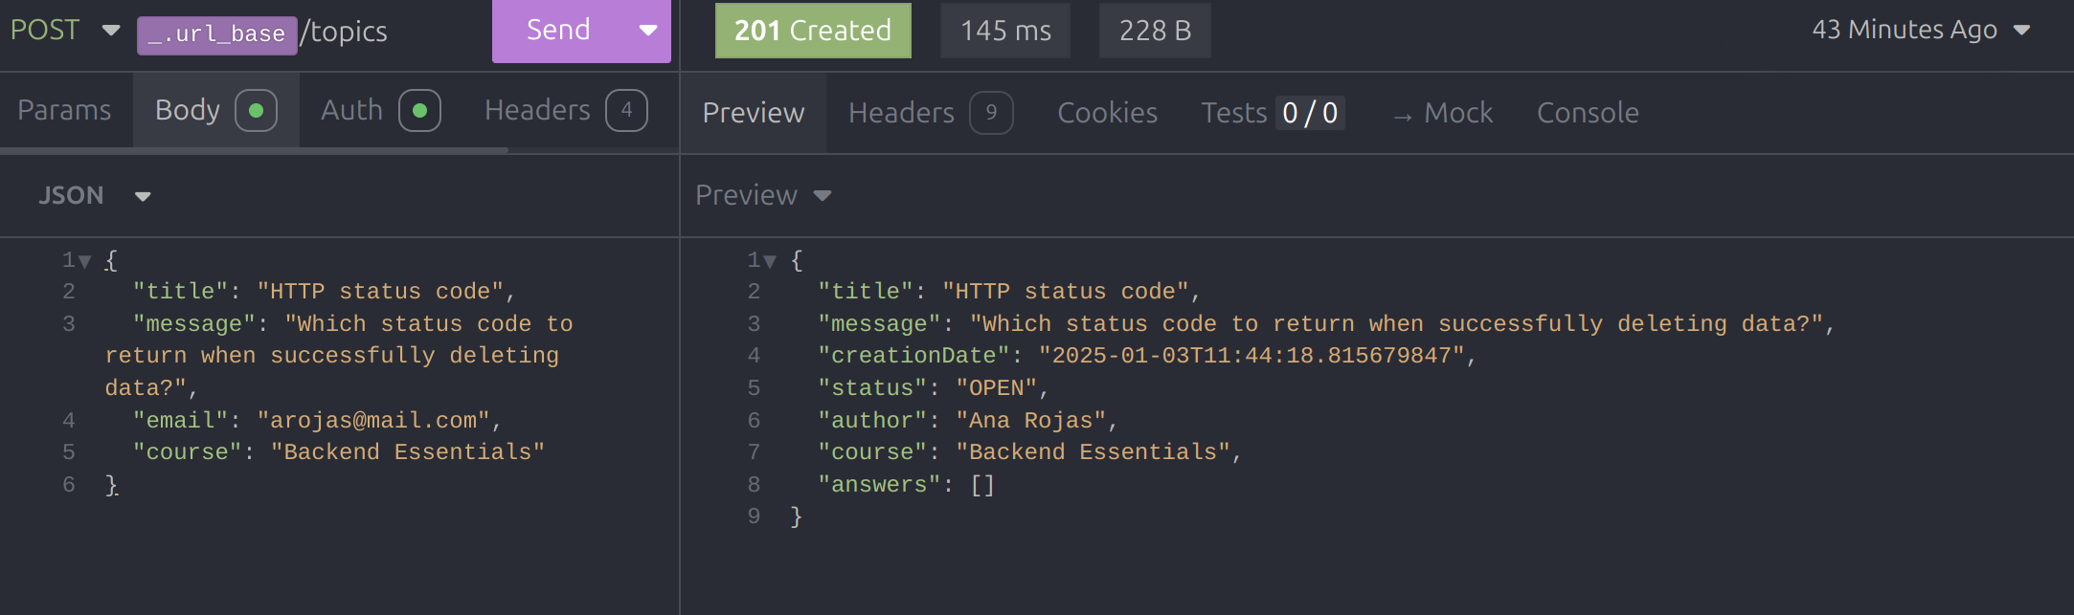Open the Tests tab

1273,113
